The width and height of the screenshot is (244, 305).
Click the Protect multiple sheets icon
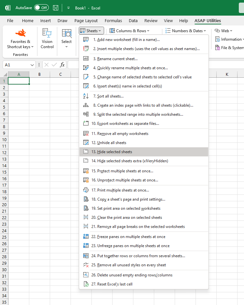click(86, 171)
